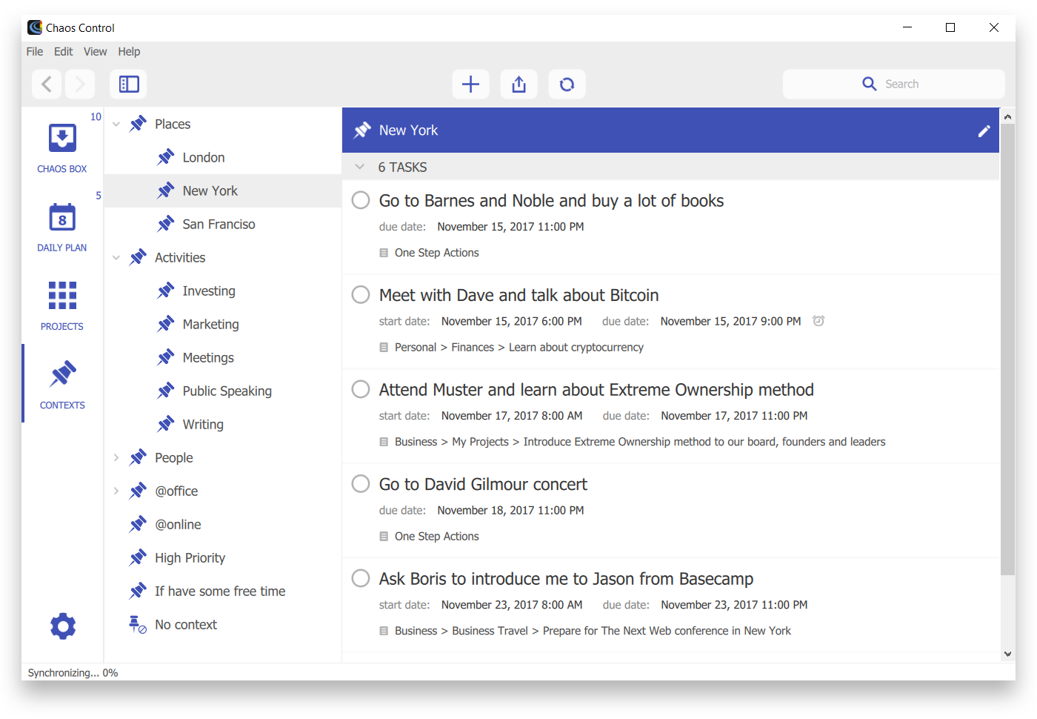
Task: Open the Chaos Box section
Action: [x=61, y=145]
